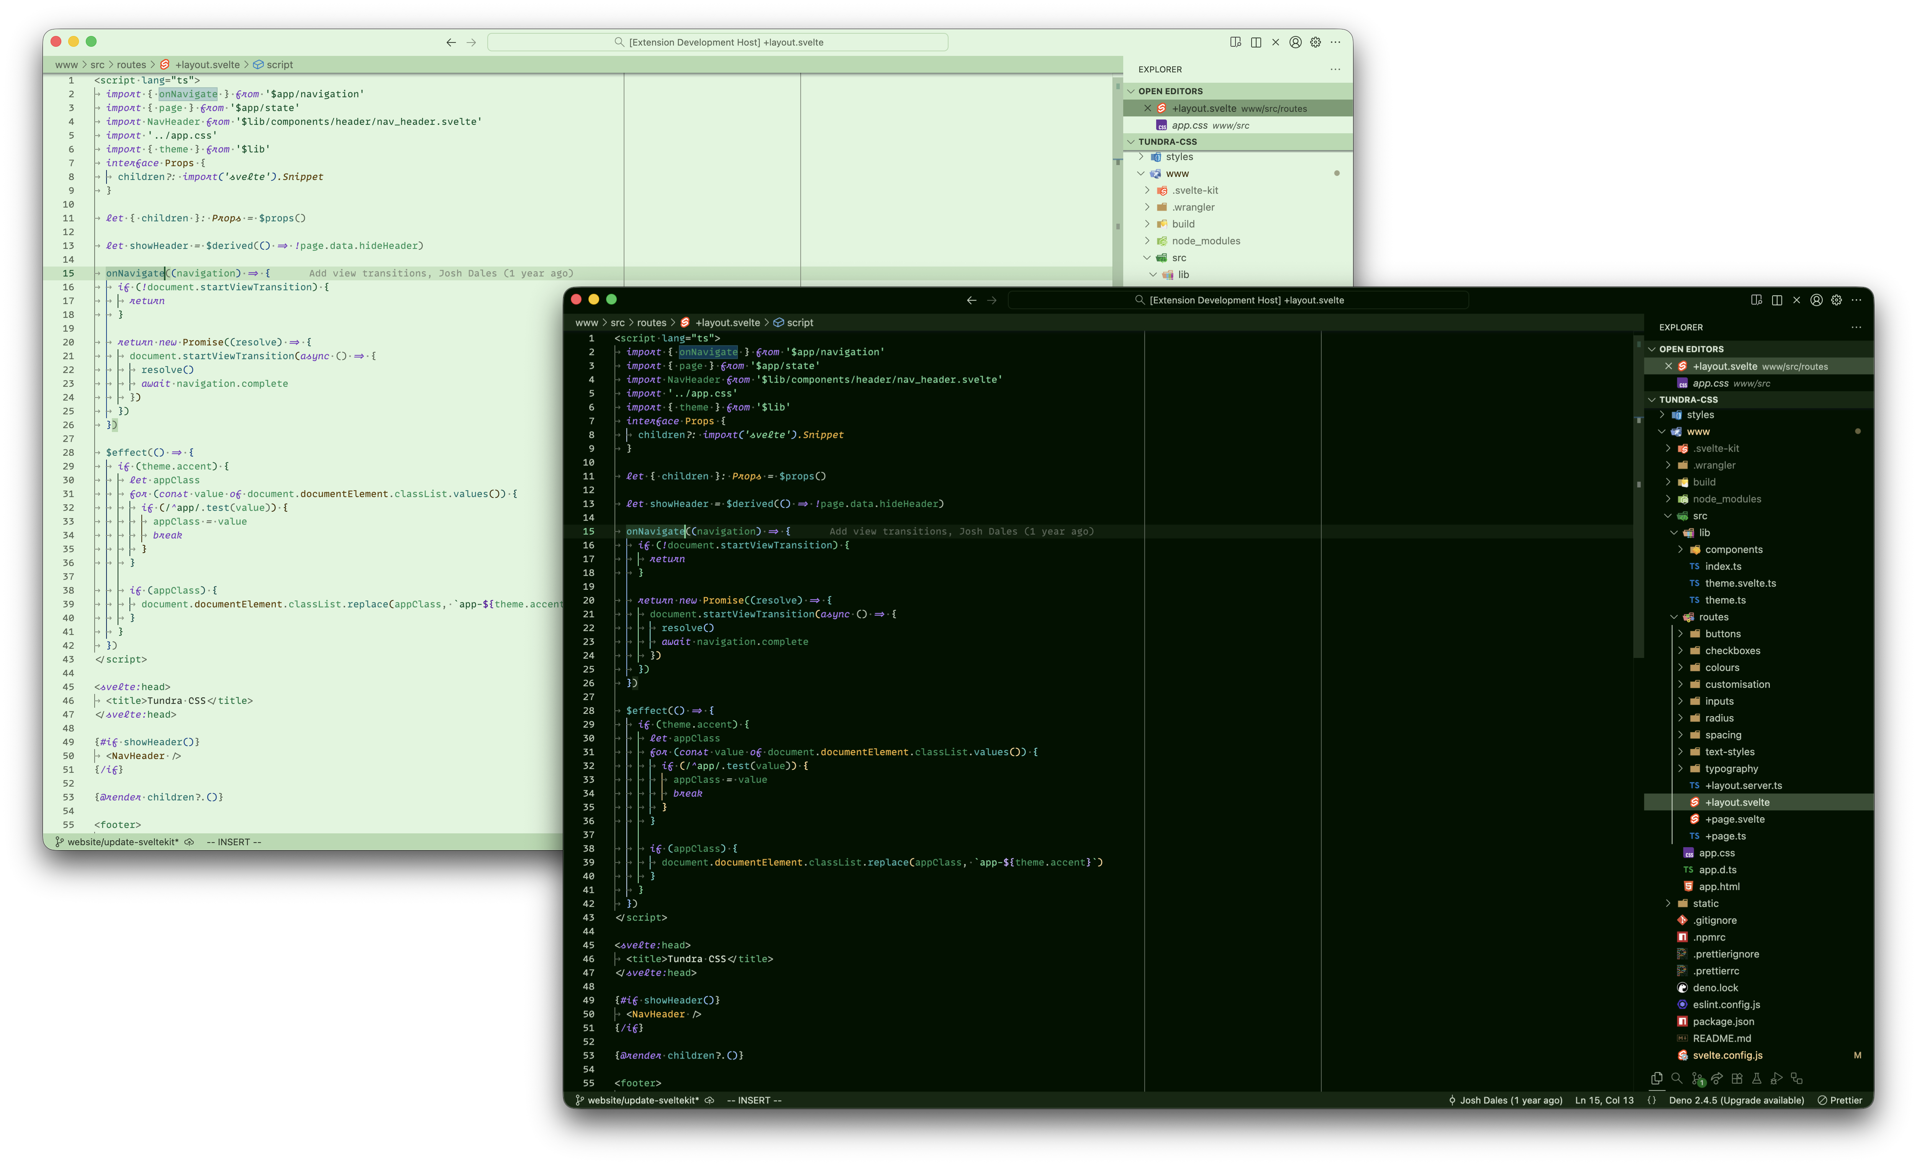Click Ln 15, Col 13 status item

[1604, 1100]
